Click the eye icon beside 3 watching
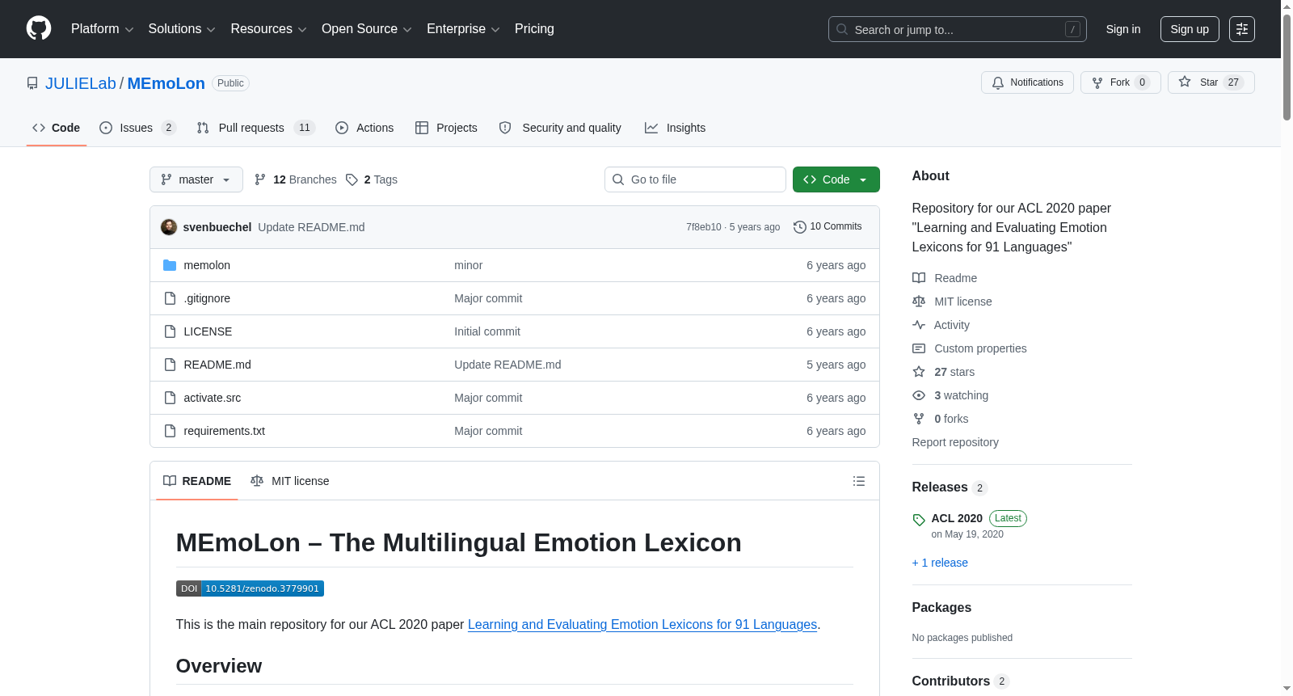Image resolution: width=1293 pixels, height=696 pixels. (x=919, y=395)
